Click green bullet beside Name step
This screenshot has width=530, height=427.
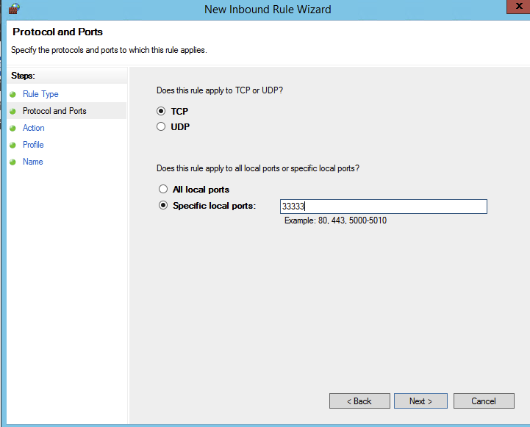tap(12, 162)
